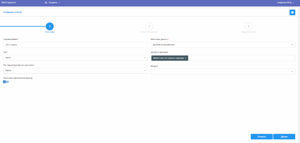
Task: Open the Модуль dropdown
Action: (x=223, y=71)
